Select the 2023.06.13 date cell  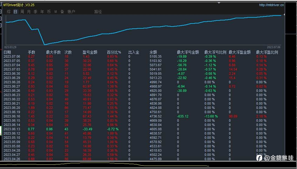pos(12,129)
